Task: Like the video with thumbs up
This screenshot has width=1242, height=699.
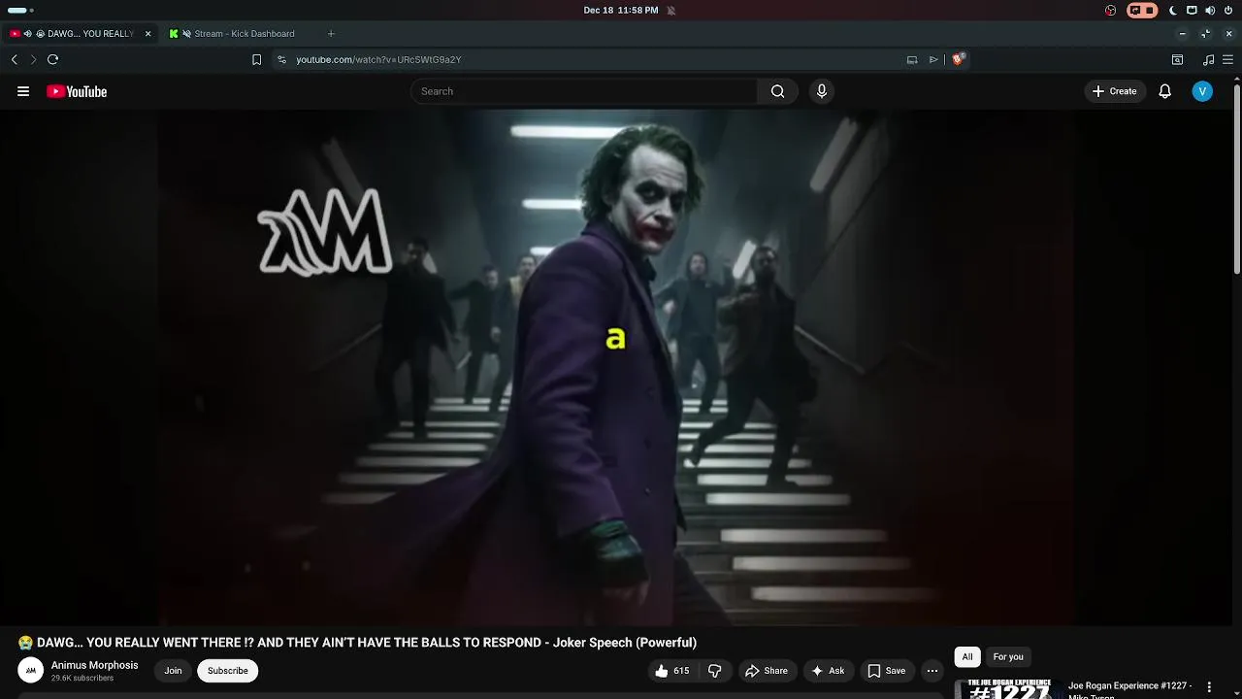Action: coord(671,671)
